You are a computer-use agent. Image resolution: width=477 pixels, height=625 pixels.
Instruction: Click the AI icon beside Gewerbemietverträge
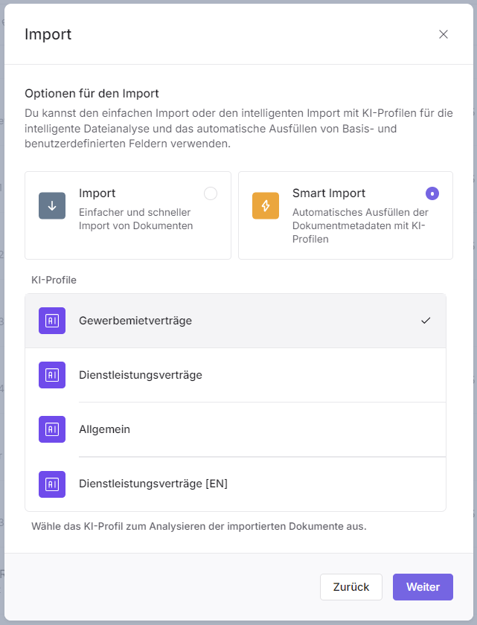52,321
